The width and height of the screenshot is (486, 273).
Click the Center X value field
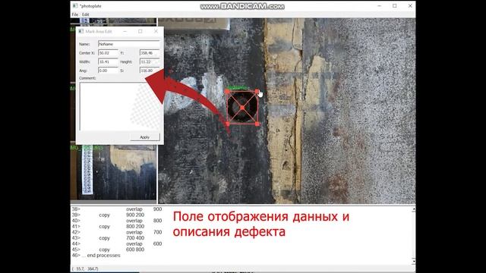(108, 53)
